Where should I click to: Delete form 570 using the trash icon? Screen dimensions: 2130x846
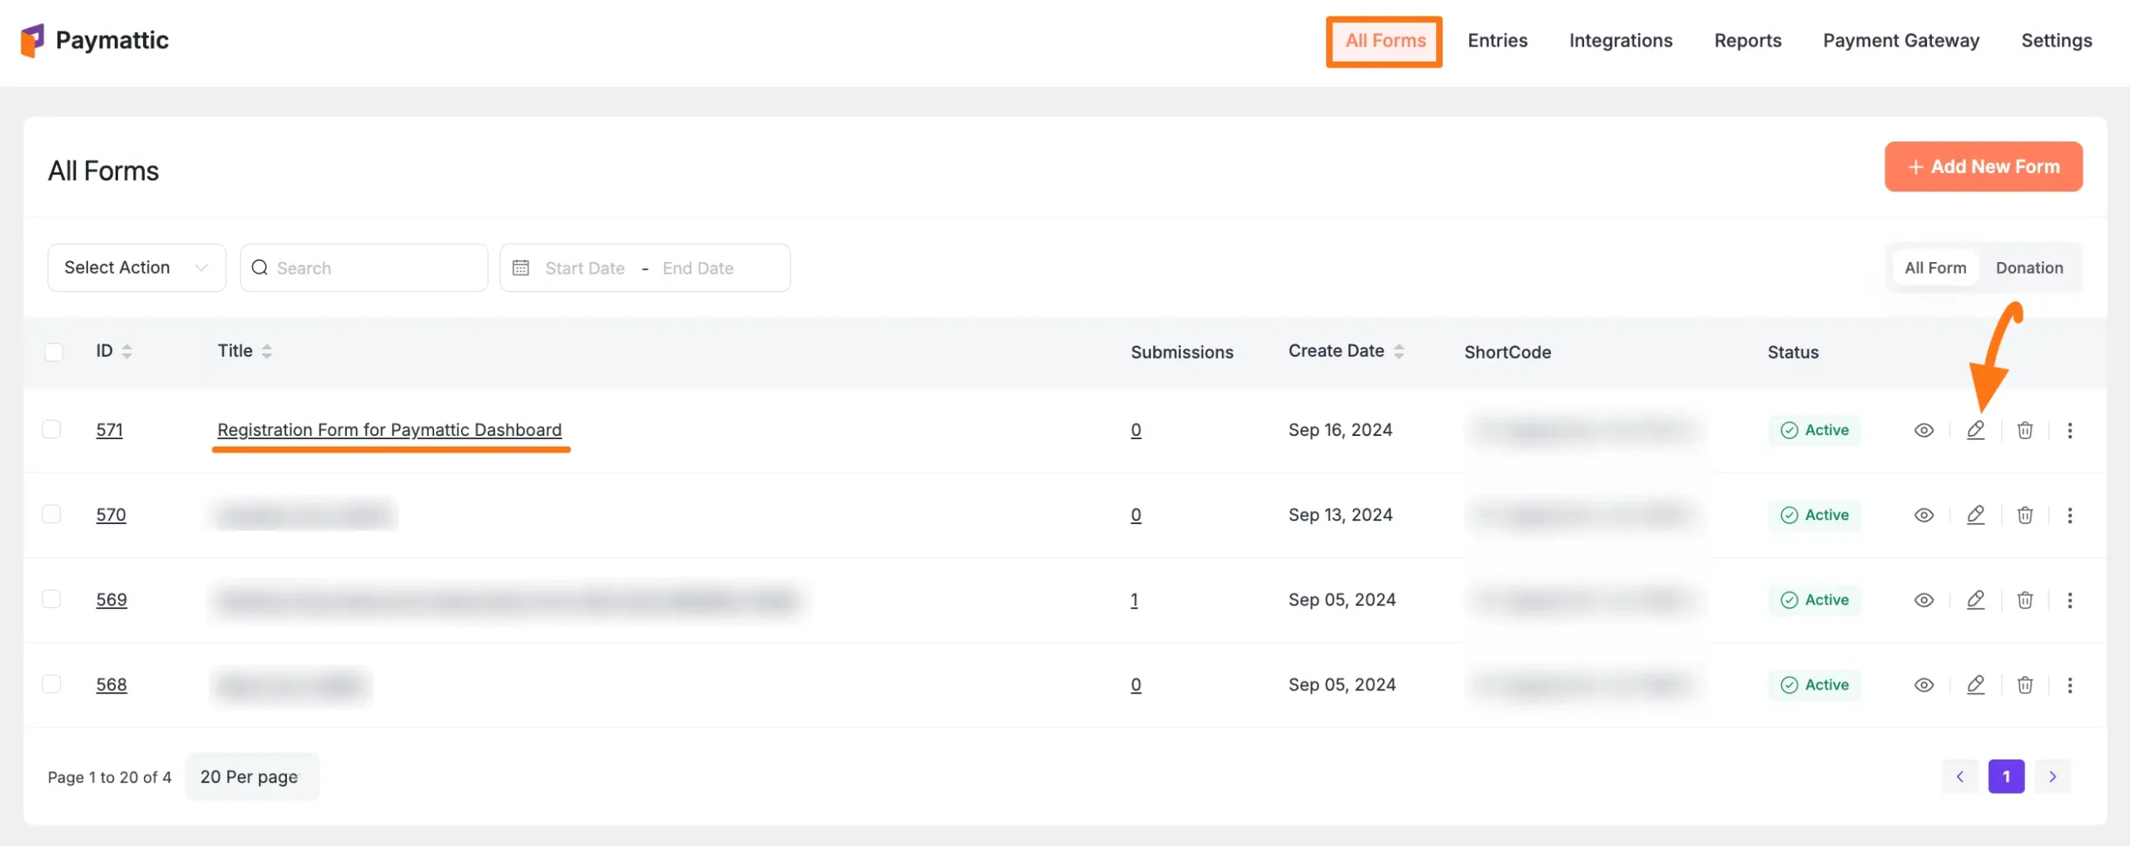tap(2024, 515)
